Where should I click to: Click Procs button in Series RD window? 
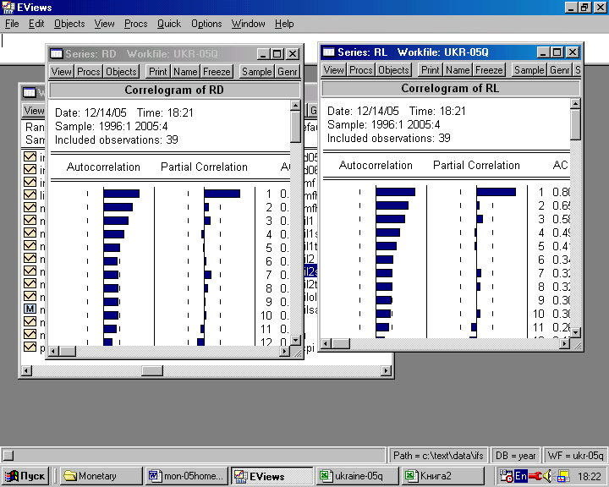pos(89,72)
